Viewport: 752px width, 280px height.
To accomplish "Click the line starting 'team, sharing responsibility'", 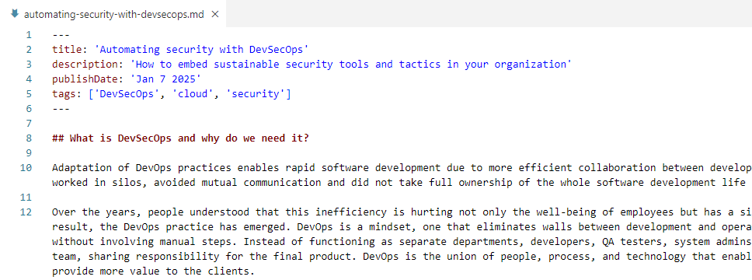I will pos(402,257).
